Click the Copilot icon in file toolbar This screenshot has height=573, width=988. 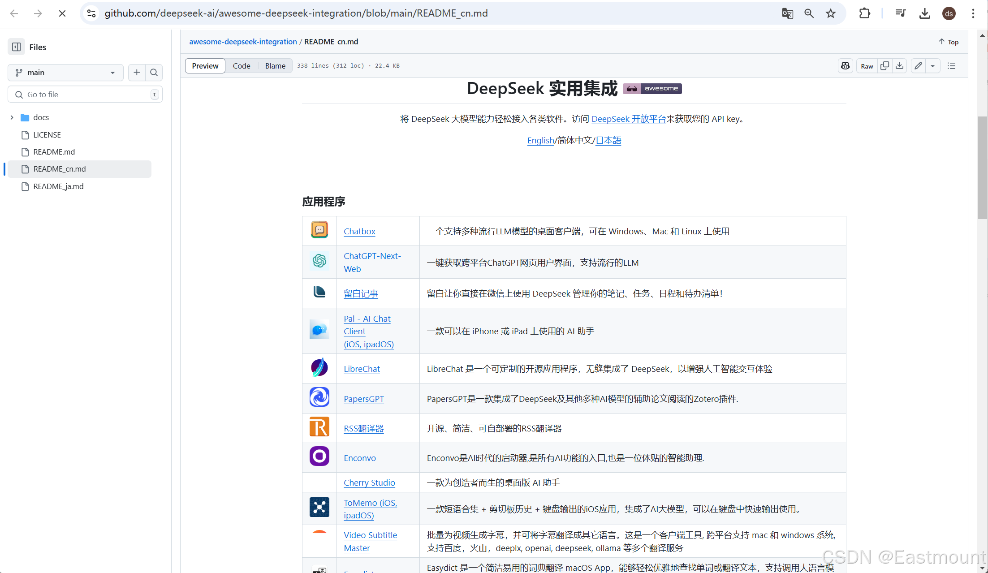pyautogui.click(x=845, y=66)
